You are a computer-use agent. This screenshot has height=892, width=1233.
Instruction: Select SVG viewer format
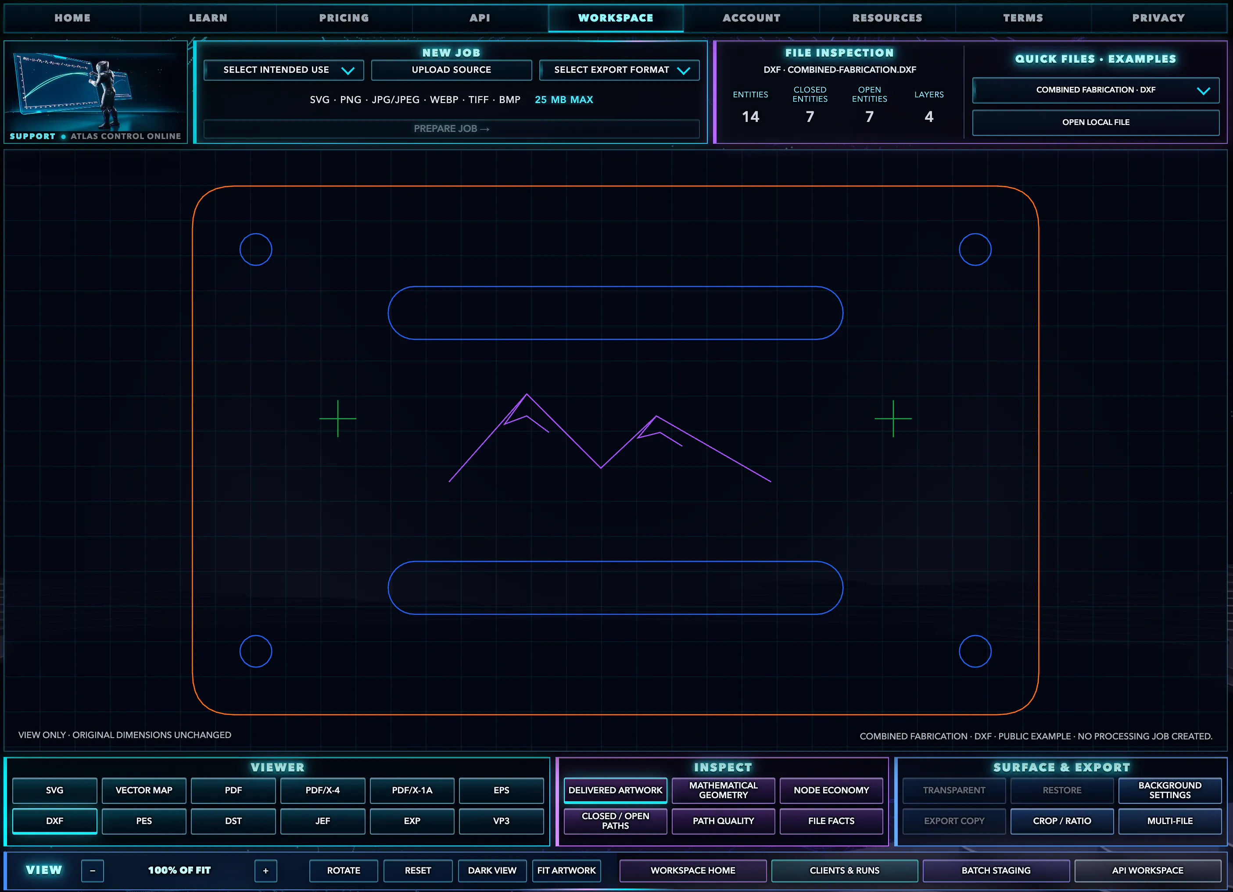55,790
